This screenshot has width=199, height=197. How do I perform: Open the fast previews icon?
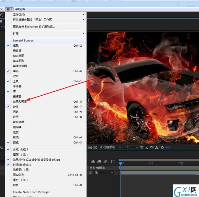(147, 147)
